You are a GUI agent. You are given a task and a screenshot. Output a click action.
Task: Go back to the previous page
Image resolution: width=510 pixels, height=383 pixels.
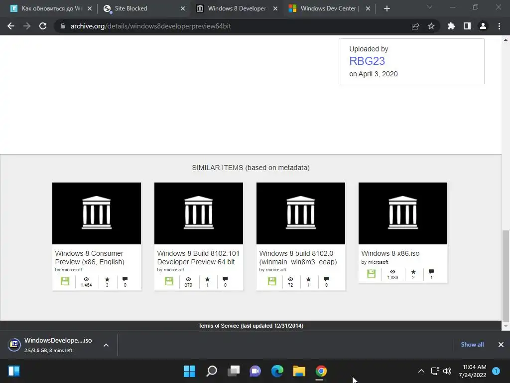coord(11,26)
